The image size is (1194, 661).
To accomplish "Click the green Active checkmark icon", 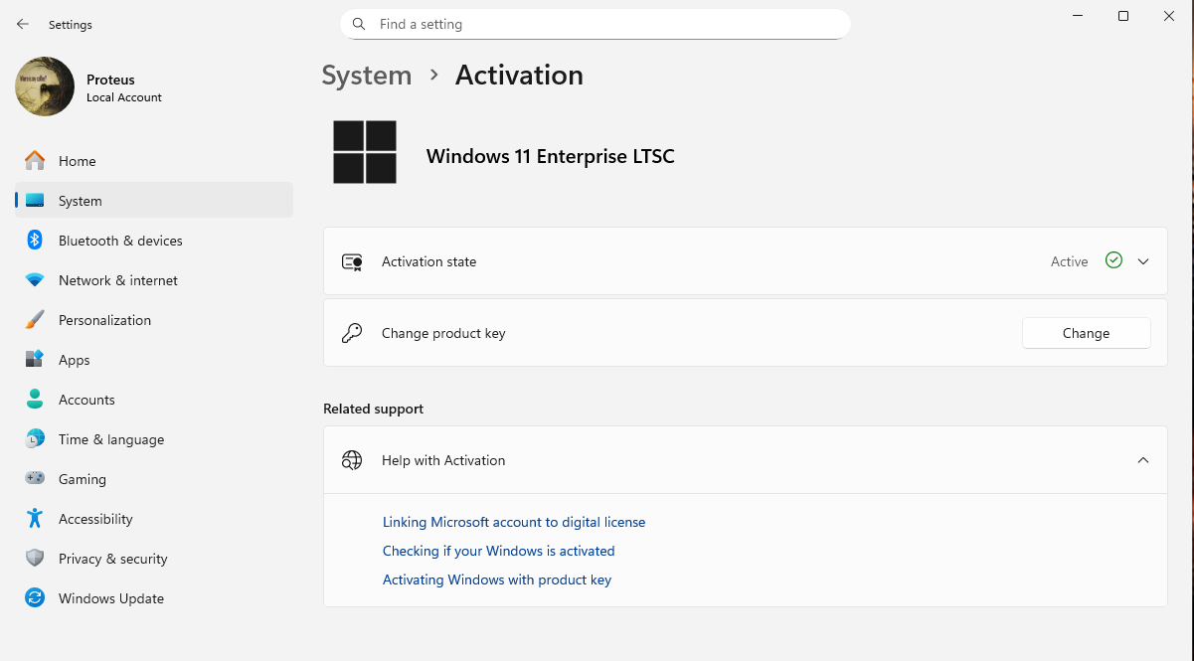I will (x=1113, y=260).
